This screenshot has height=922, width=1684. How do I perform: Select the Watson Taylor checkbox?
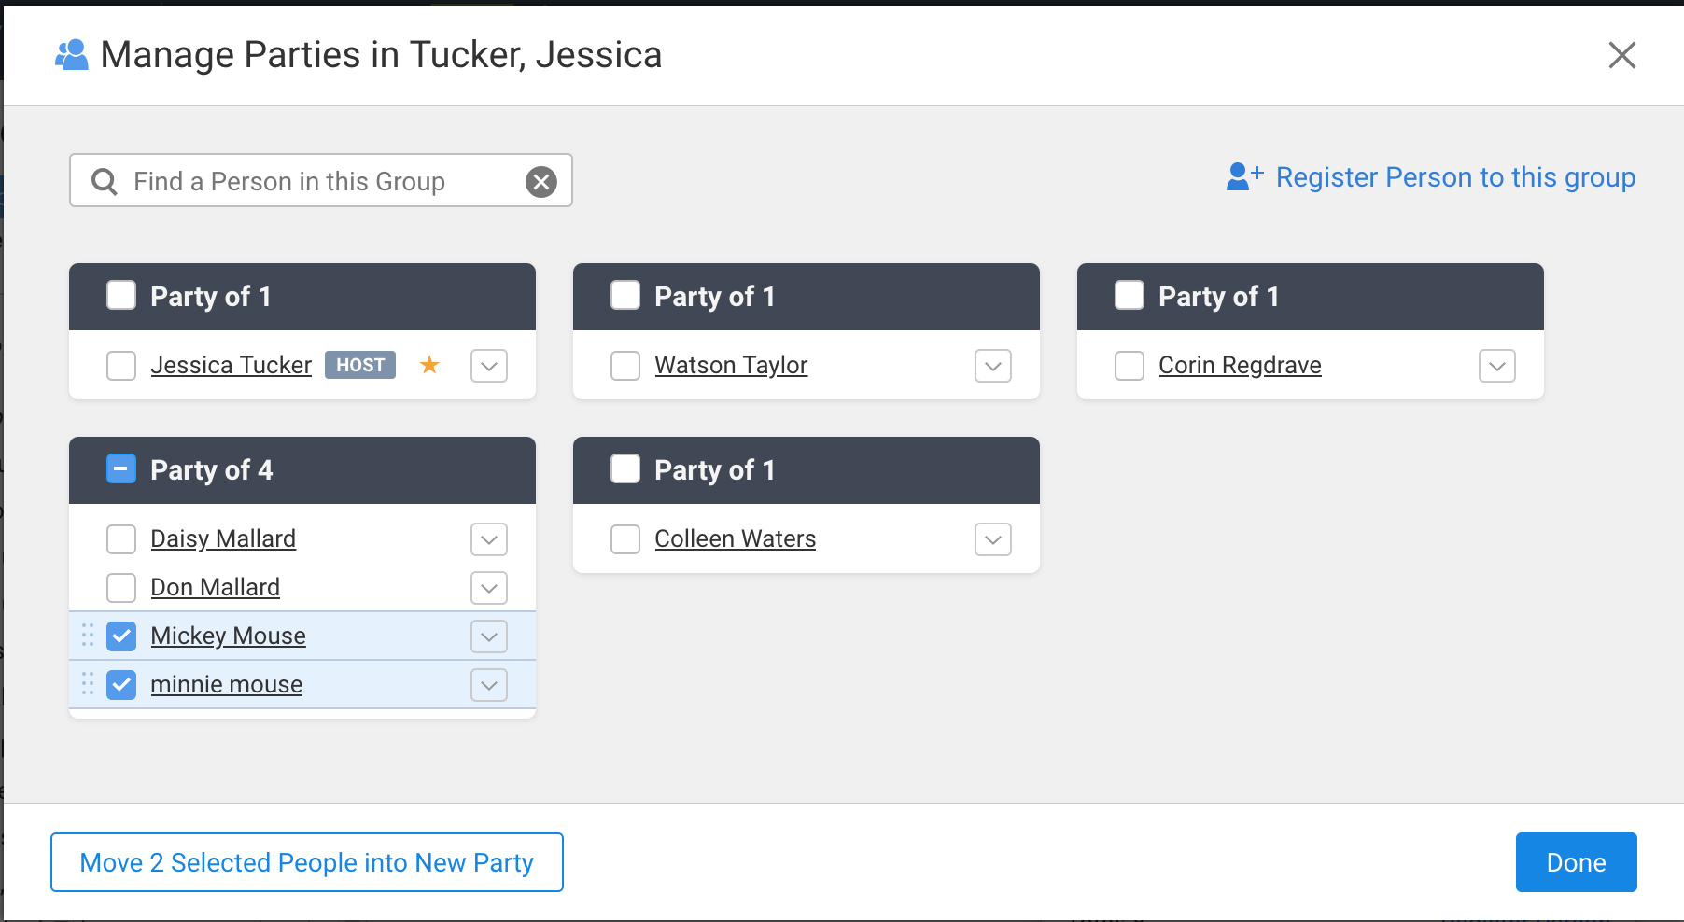tap(625, 366)
